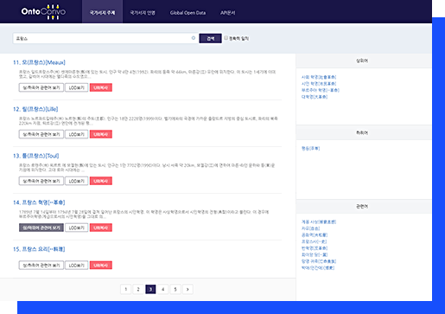Open the Global Open Data tab

(188, 13)
